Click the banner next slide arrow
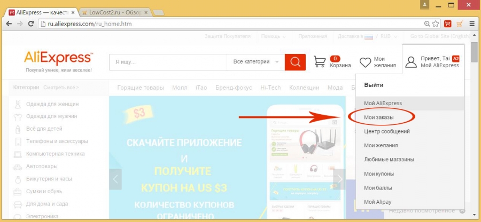The width and height of the screenshot is (481, 222). coord(339,179)
